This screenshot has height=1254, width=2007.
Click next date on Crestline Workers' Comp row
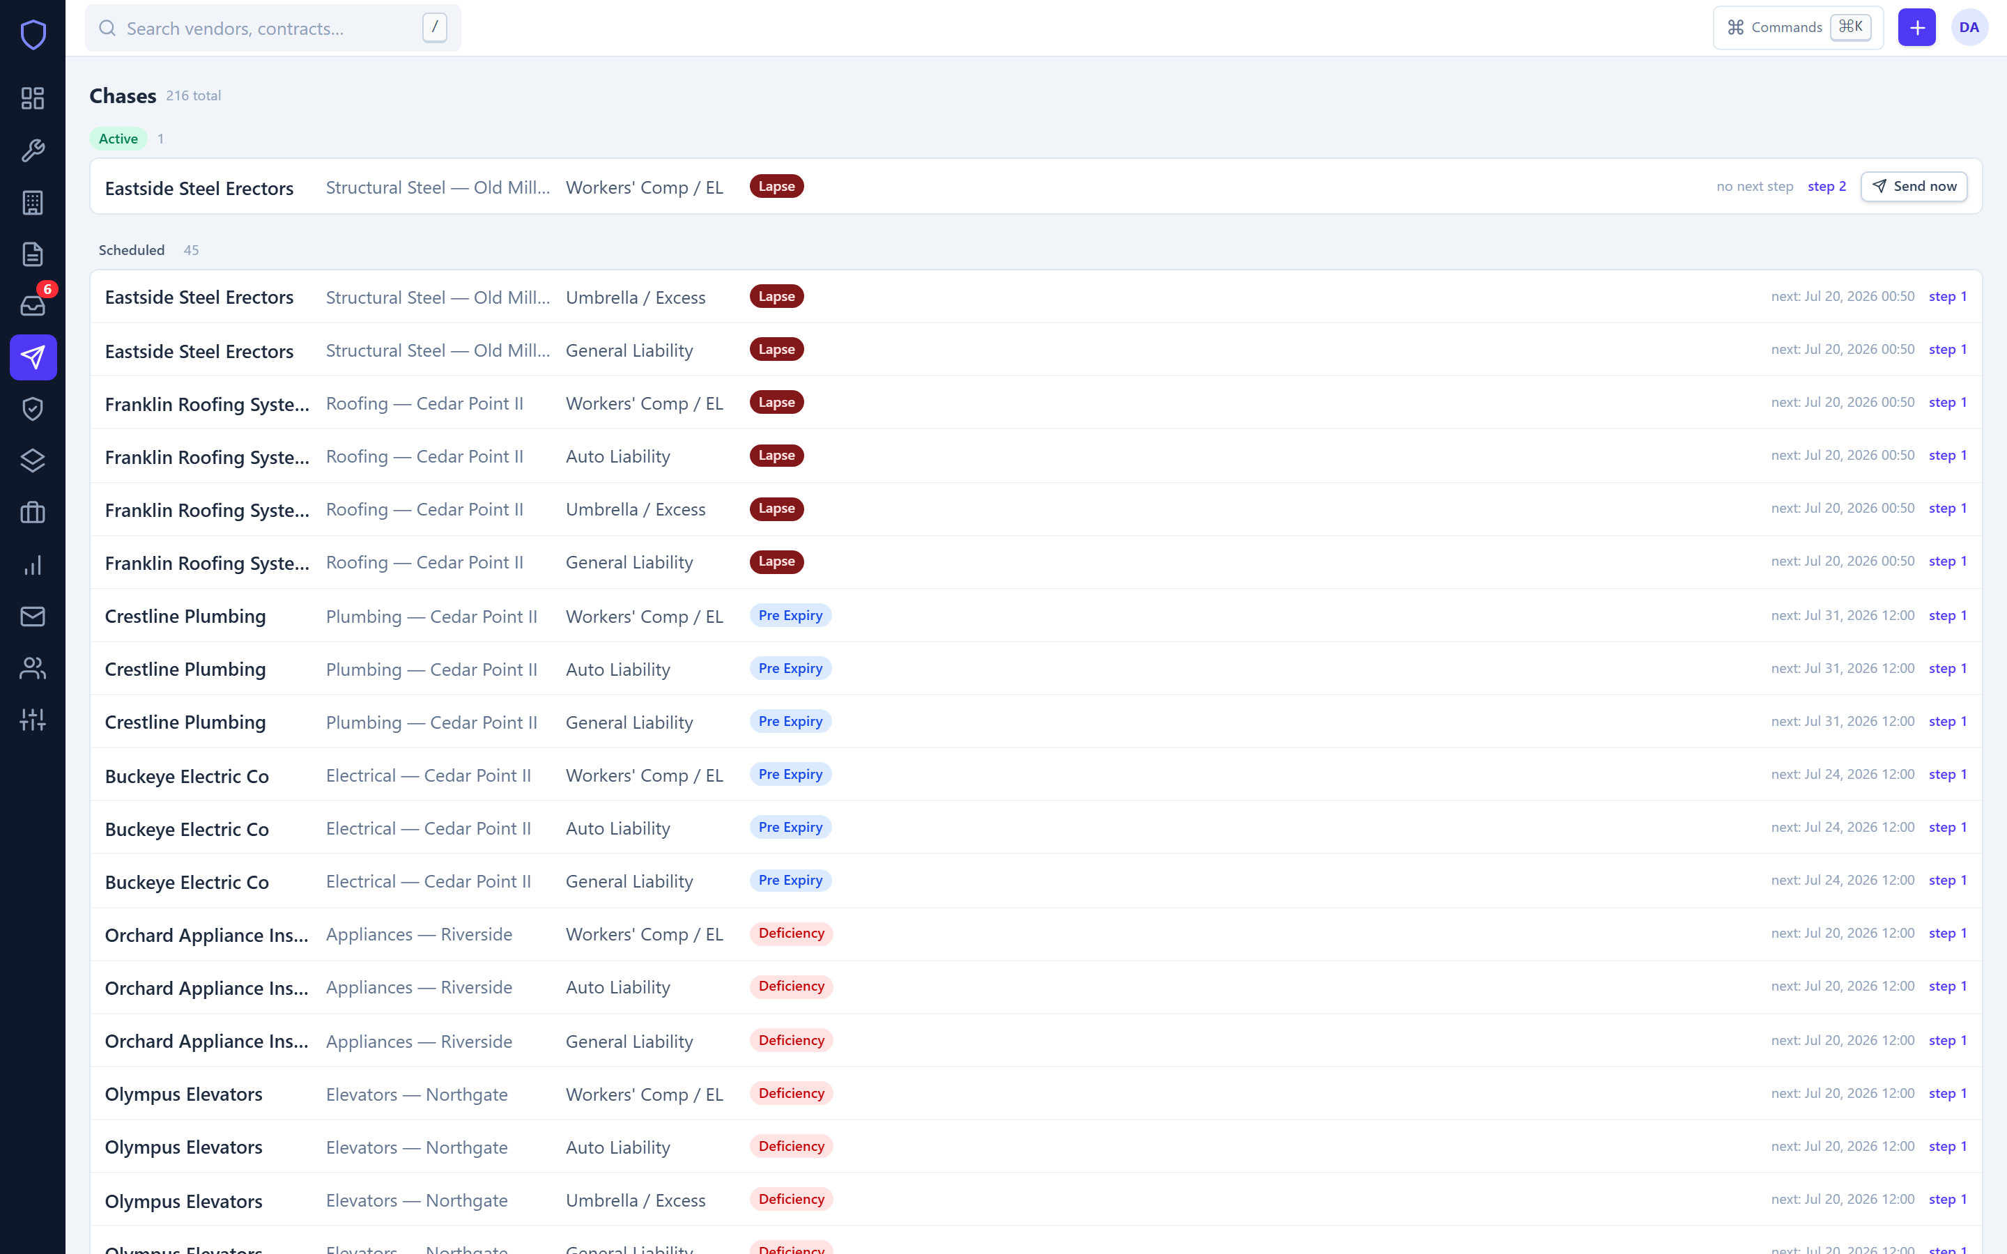point(1843,615)
